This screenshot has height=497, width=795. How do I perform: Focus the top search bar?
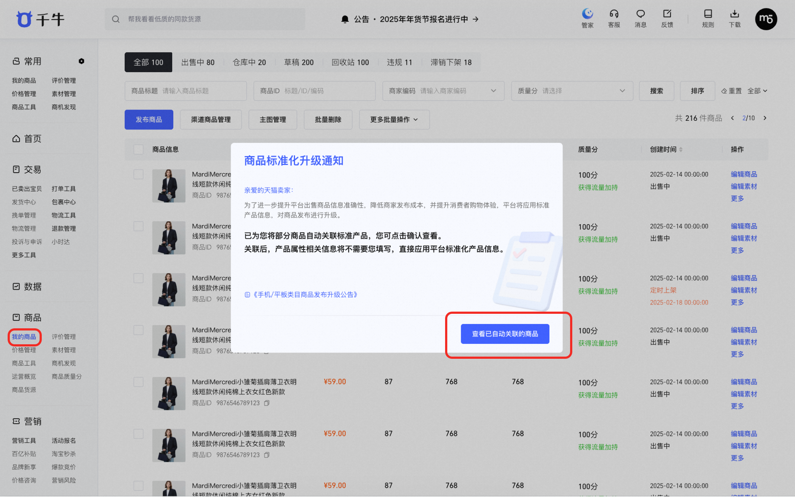coord(205,19)
